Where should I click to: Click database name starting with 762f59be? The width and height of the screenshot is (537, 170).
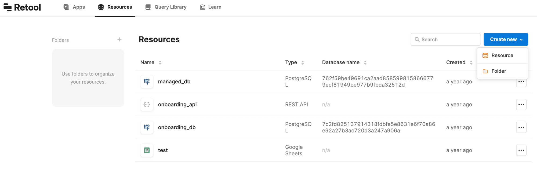coord(378,82)
